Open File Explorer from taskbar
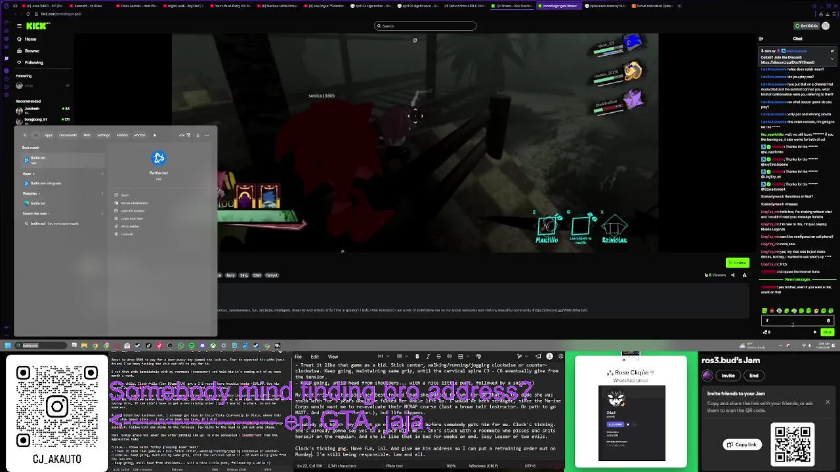This screenshot has height=472, width=840. (84, 345)
